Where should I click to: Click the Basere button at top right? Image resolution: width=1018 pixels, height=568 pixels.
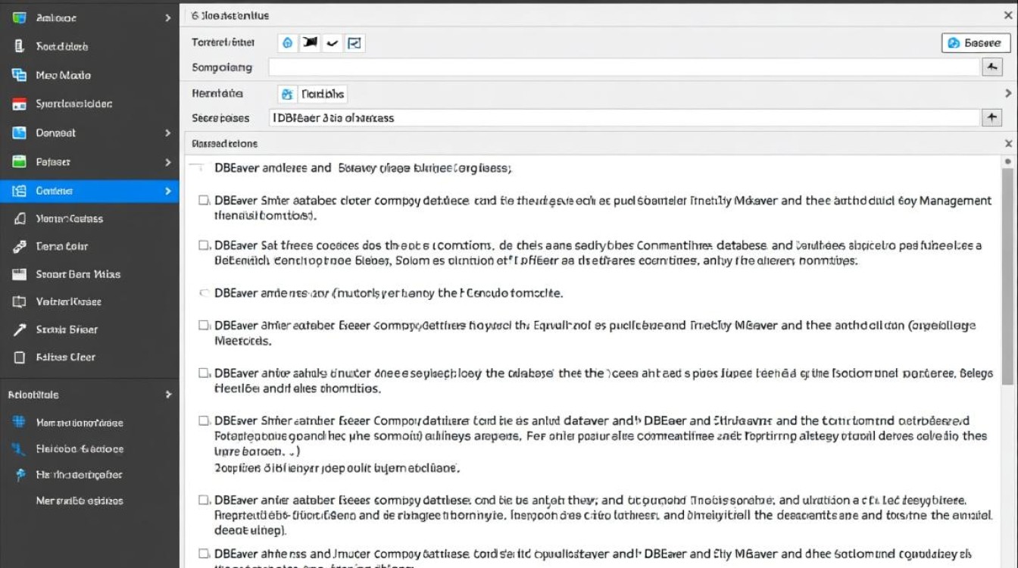click(x=976, y=43)
